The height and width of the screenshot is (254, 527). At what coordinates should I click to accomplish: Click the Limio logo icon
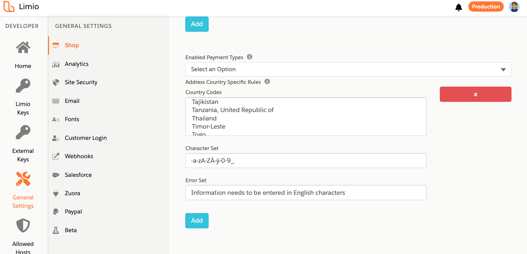(9, 7)
